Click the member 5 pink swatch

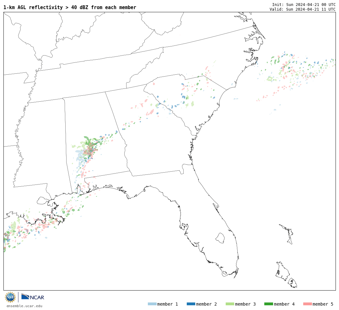click(x=307, y=304)
